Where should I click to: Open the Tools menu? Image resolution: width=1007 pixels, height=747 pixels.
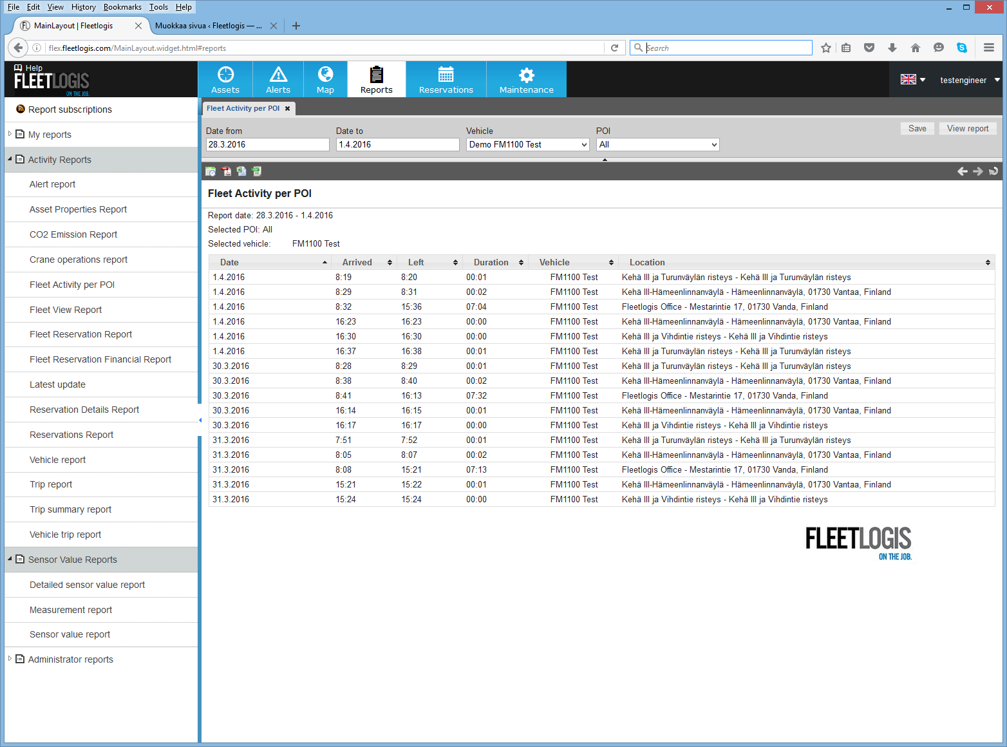(x=158, y=7)
